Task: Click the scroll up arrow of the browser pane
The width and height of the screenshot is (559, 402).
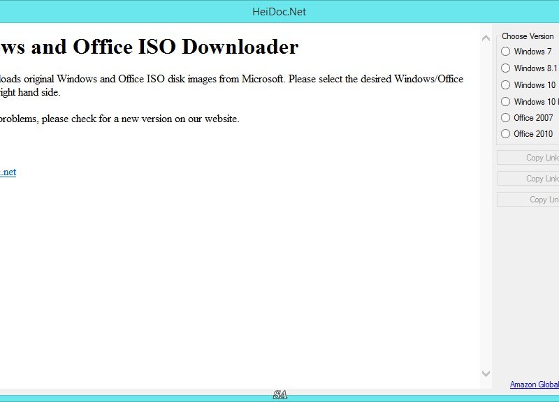Action: tap(486, 38)
